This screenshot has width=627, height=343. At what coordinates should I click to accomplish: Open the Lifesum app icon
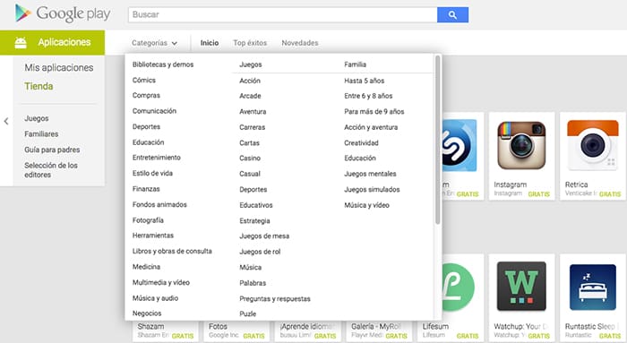(x=459, y=287)
